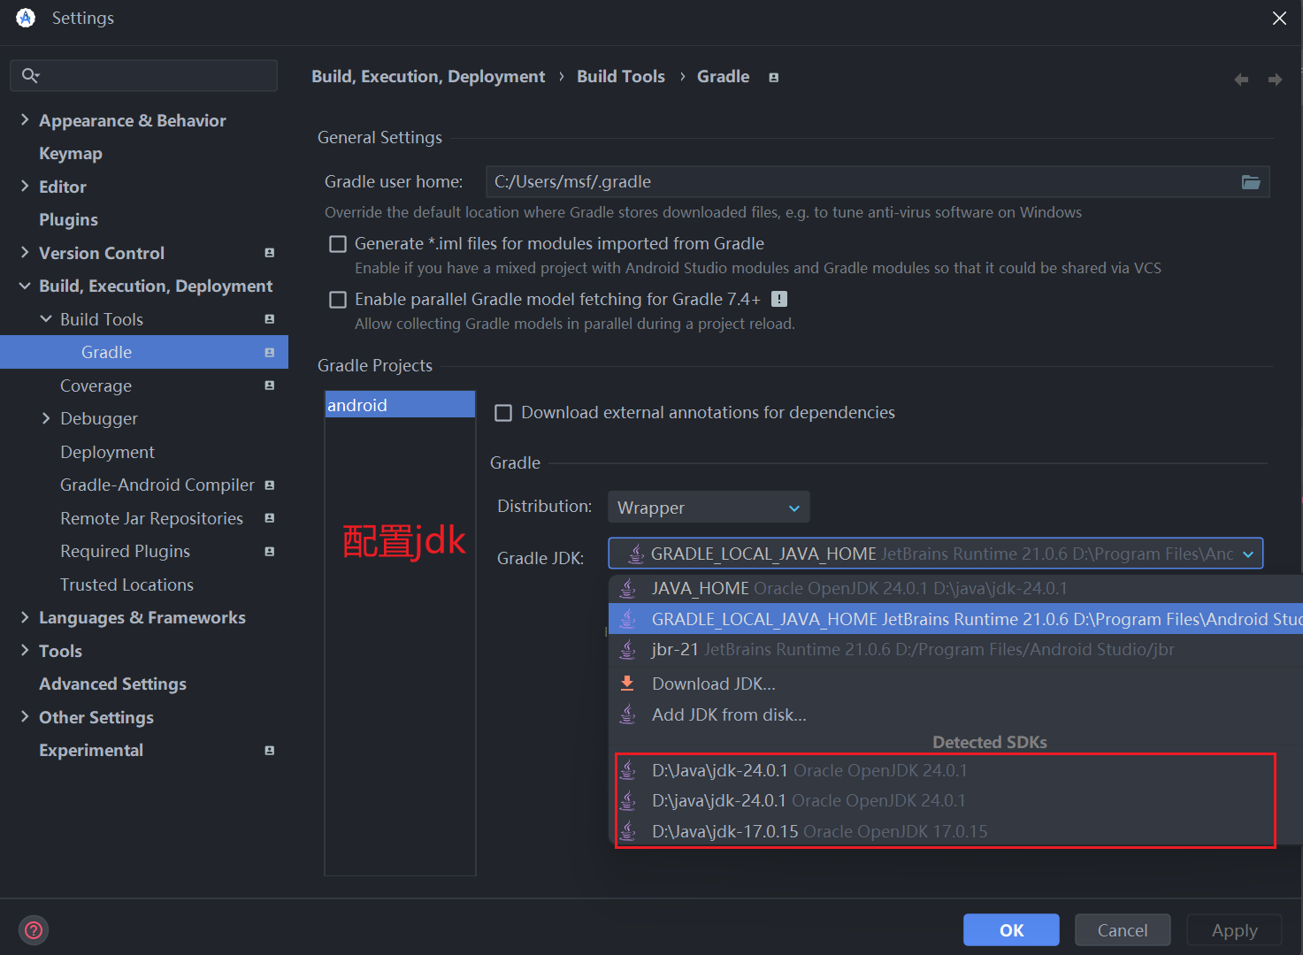Image resolution: width=1303 pixels, height=955 pixels.
Task: Choose Add JDK from disk... entry
Action: coord(955,714)
